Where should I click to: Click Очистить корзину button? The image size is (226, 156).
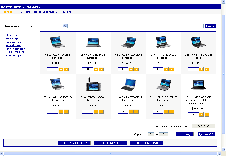click(74, 143)
